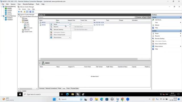Switch to the Pools tab

(x=68, y=88)
